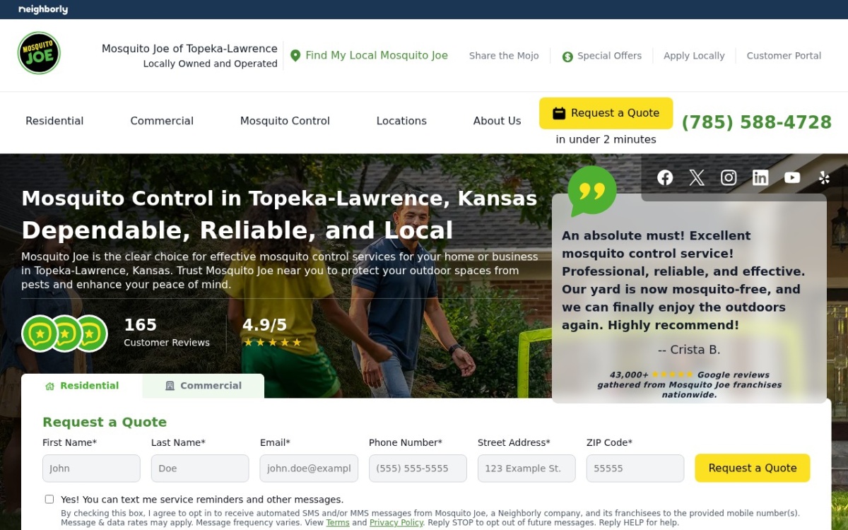Viewport: 848px width, 530px height.
Task: Open the Residential navigation menu
Action: (54, 121)
